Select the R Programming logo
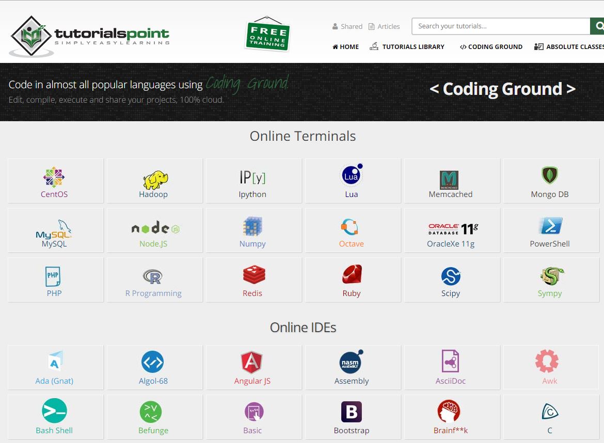Viewport: 604px width, 443px height. tap(153, 276)
